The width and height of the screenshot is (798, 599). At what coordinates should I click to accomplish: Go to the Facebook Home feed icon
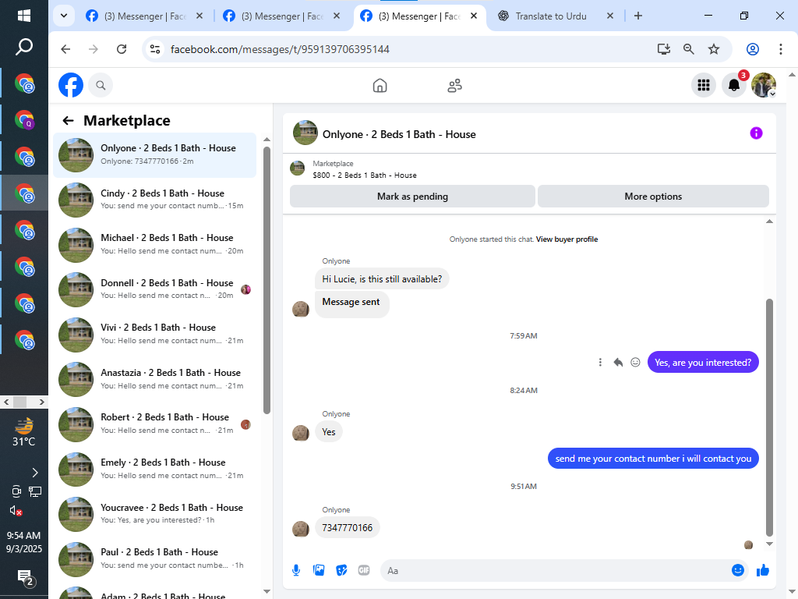pyautogui.click(x=380, y=86)
